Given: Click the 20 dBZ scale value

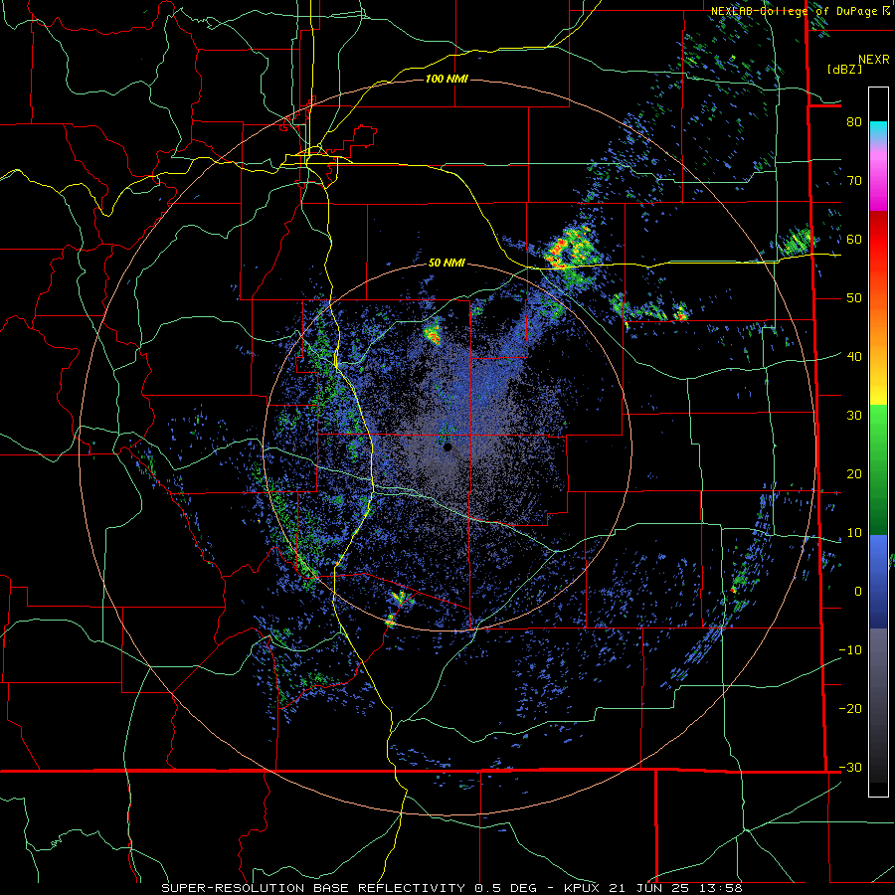Looking at the screenshot, I should point(854,473).
